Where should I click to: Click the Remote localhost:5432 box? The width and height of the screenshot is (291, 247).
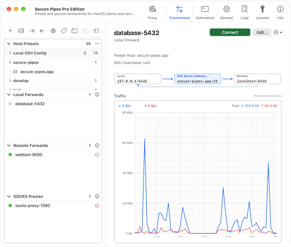258,79
